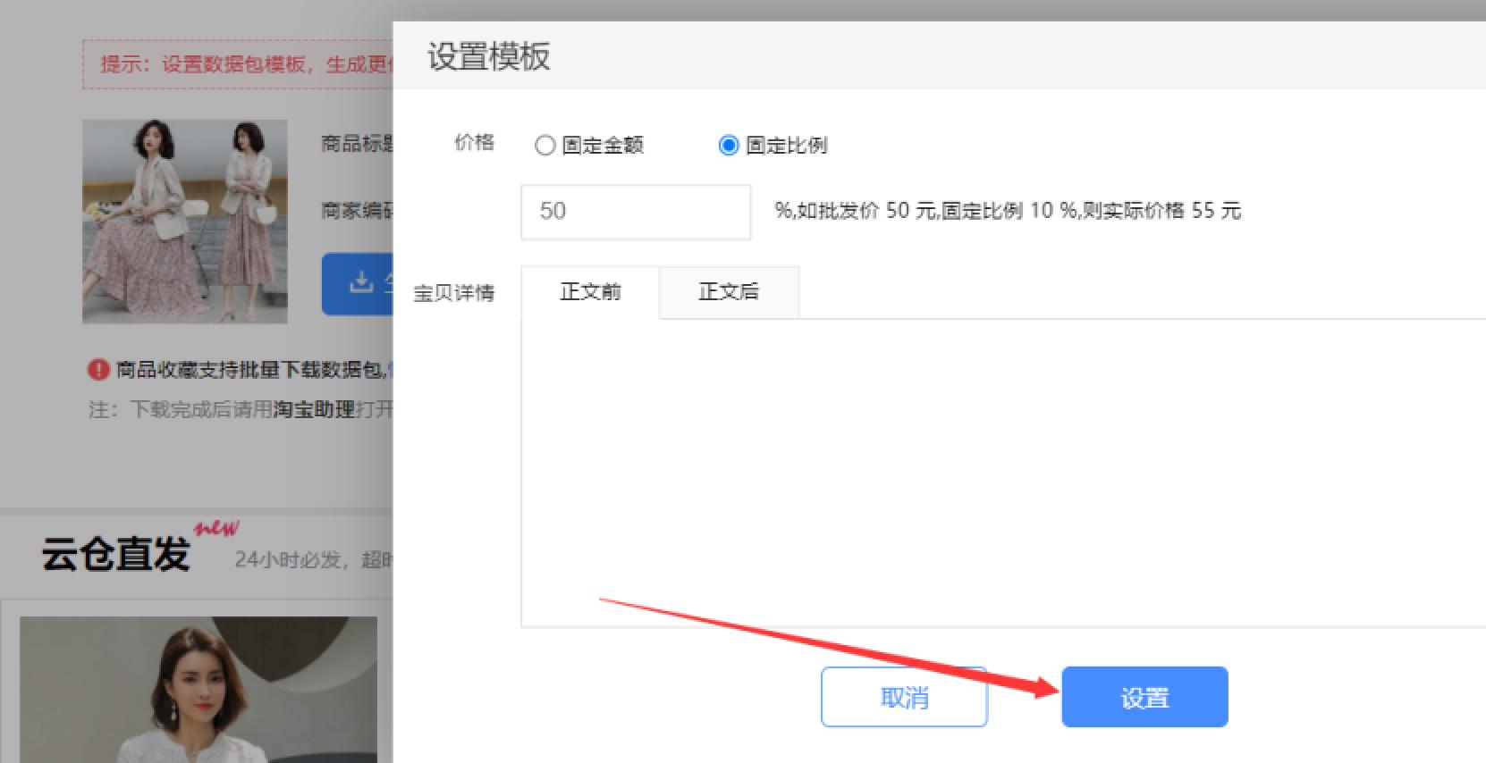
Task: Select the 固定金额 radio option
Action: click(x=589, y=146)
